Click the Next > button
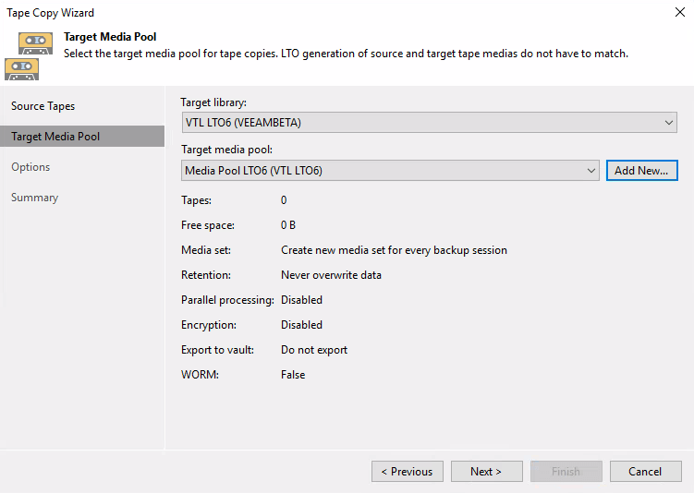The height and width of the screenshot is (493, 694). (486, 472)
